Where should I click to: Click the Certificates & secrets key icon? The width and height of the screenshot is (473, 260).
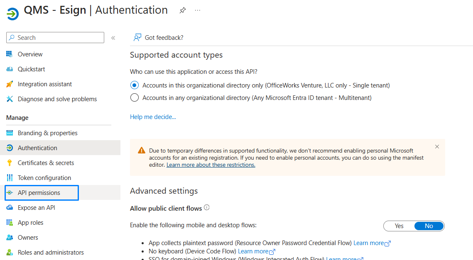pyautogui.click(x=10, y=163)
